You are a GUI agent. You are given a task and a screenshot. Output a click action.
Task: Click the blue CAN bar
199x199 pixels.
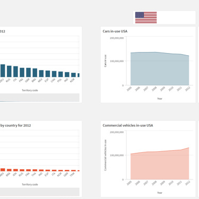pyautogui.click(x=54, y=74)
